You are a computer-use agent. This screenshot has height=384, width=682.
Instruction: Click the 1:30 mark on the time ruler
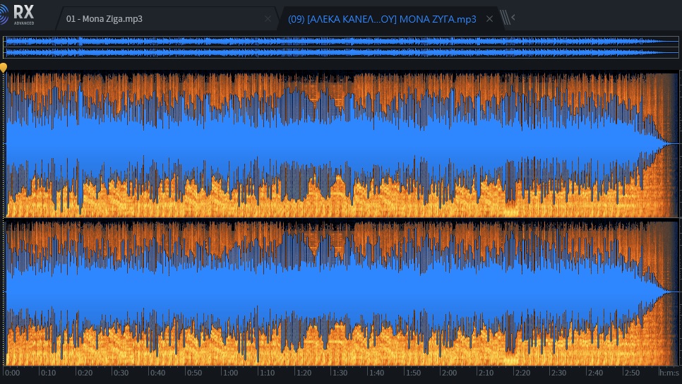point(340,373)
